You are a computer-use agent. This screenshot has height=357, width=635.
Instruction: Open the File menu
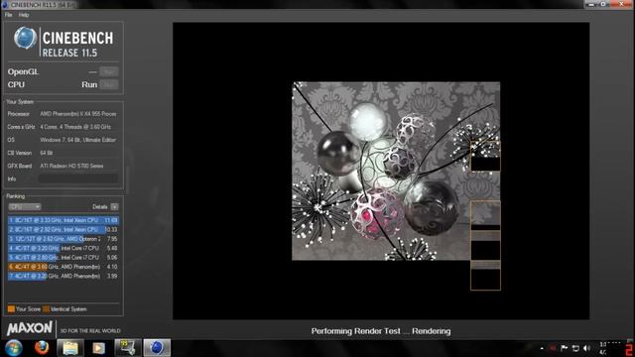[x=8, y=15]
